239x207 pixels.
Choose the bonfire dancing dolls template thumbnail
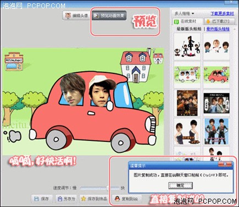pos(187,46)
